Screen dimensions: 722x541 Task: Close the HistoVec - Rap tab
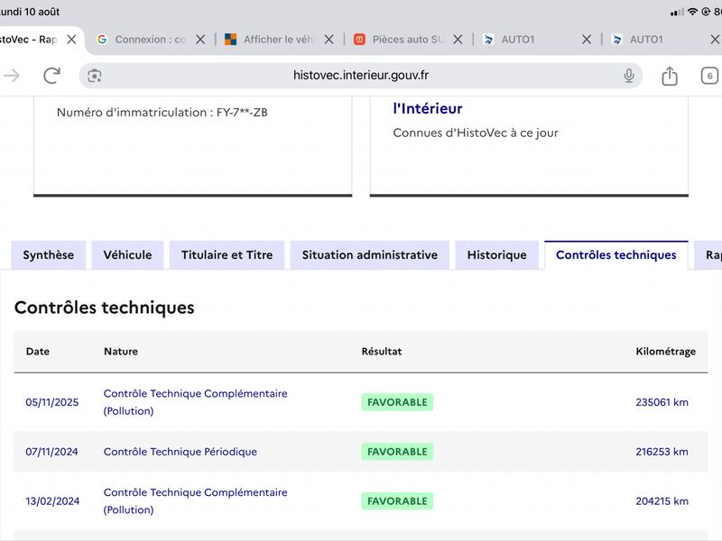71,40
